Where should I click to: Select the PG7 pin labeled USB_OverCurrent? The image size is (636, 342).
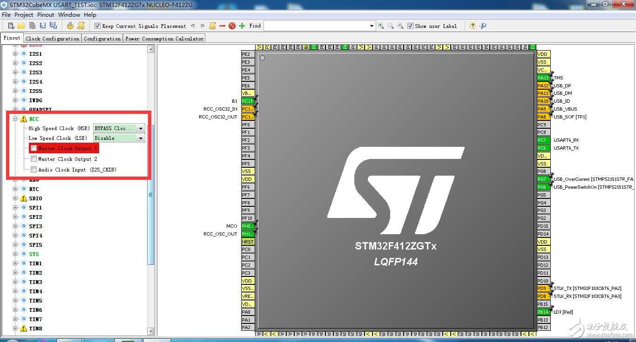pos(543,179)
